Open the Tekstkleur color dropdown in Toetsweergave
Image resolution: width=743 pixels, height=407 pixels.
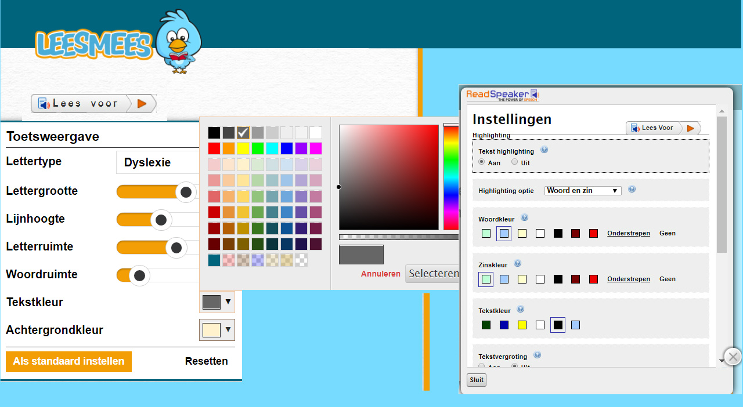tap(217, 302)
